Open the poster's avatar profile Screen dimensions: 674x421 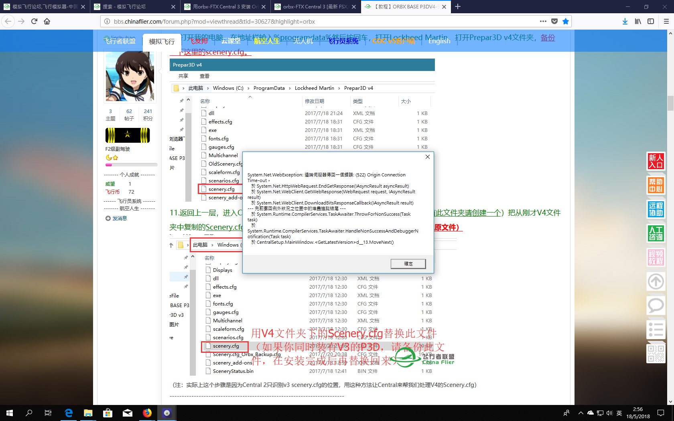click(x=130, y=76)
